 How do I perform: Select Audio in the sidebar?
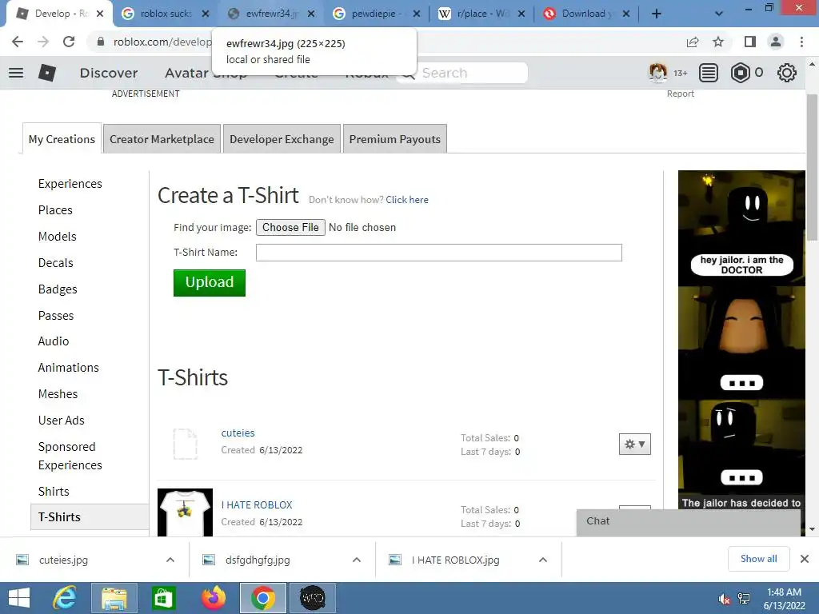click(54, 341)
